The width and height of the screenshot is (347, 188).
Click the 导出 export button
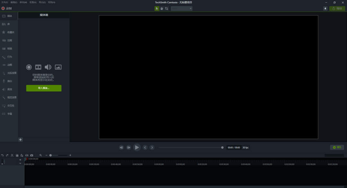[337, 8]
